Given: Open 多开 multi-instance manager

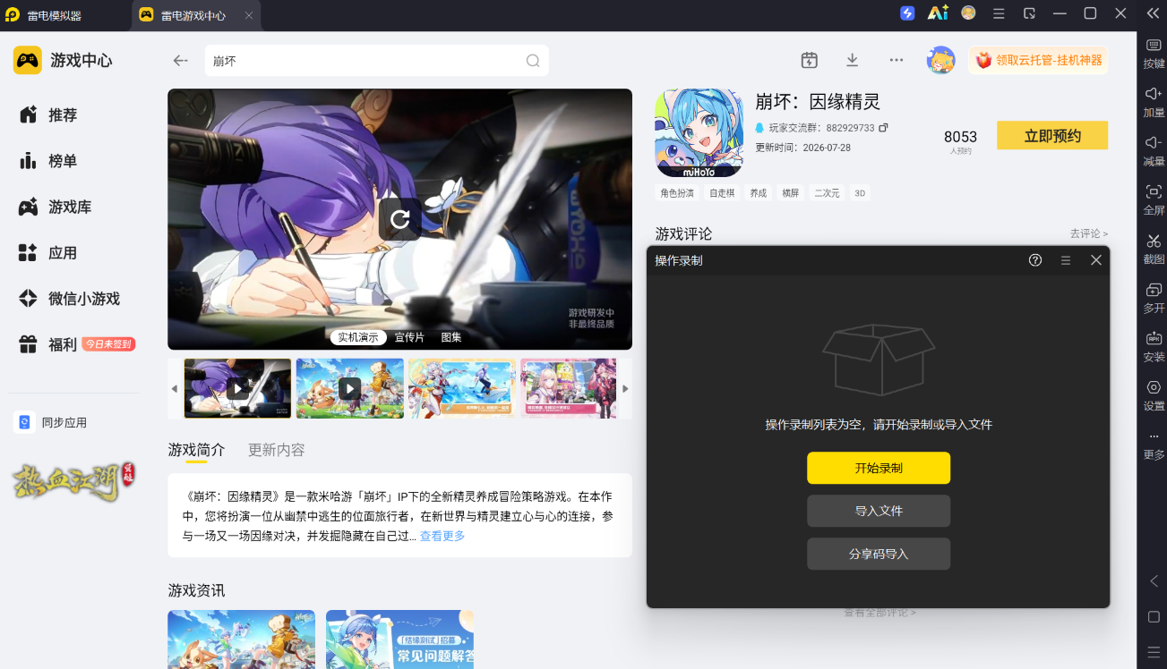Looking at the screenshot, I should click(x=1154, y=298).
